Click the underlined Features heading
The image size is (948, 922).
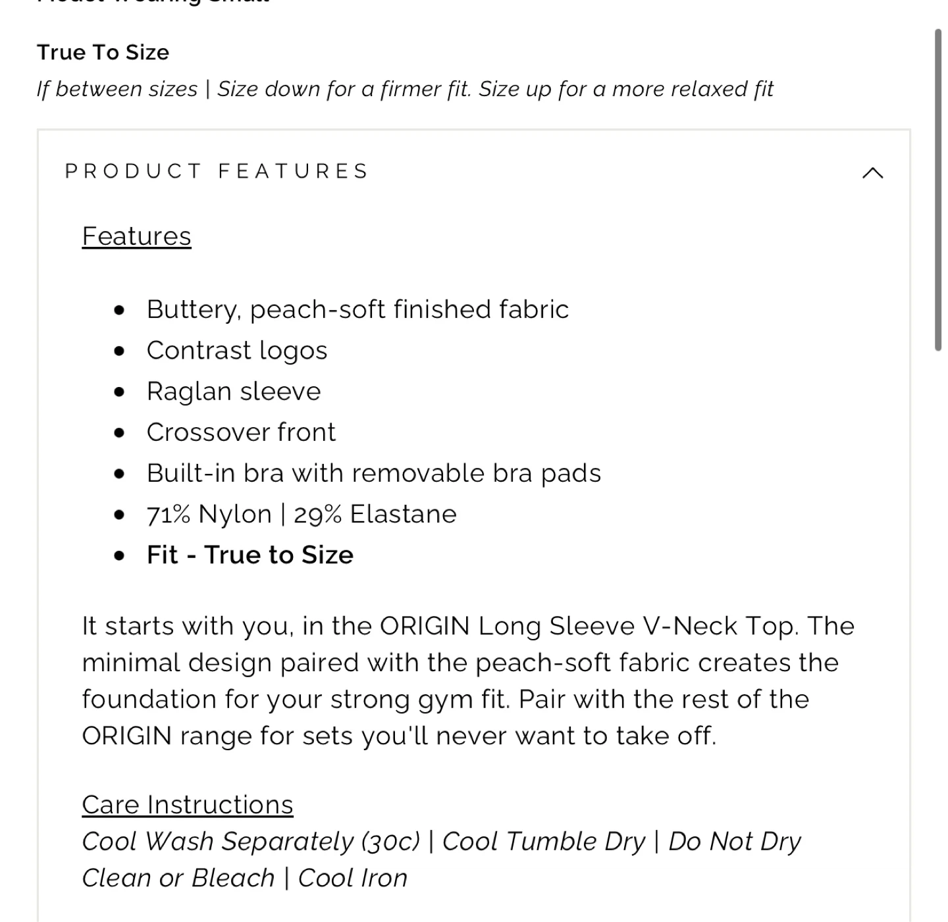[x=136, y=236]
